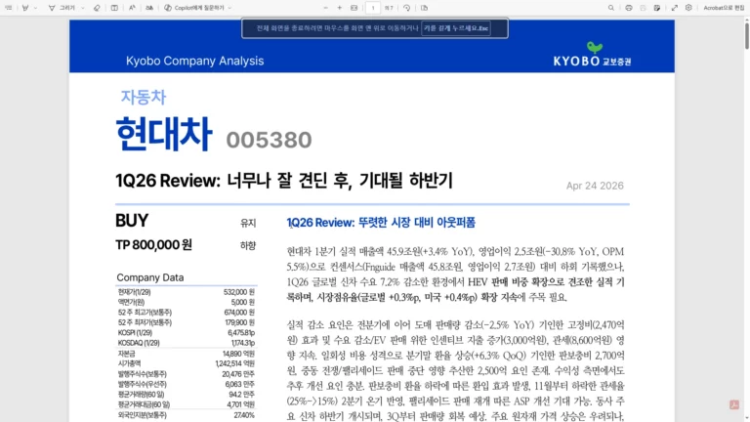This screenshot has height=422, width=750.
Task: Activate the 그리기 draw tool
Action: coord(62,8)
